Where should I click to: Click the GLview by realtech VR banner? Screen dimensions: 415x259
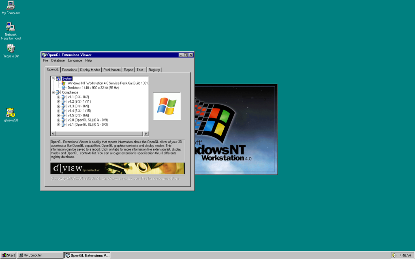(x=117, y=168)
